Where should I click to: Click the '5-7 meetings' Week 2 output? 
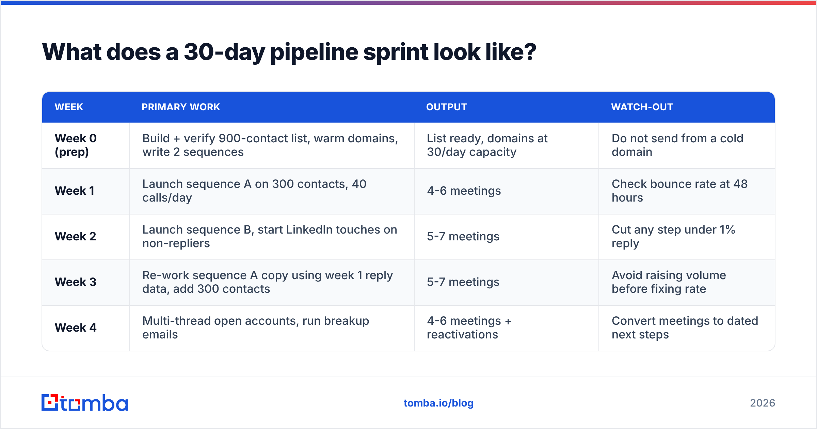463,236
